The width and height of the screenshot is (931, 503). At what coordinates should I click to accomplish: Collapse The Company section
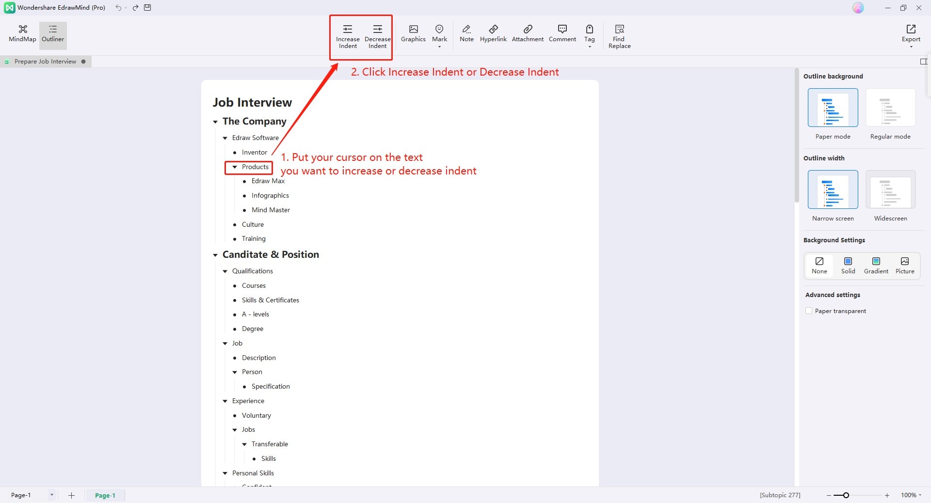tap(215, 122)
